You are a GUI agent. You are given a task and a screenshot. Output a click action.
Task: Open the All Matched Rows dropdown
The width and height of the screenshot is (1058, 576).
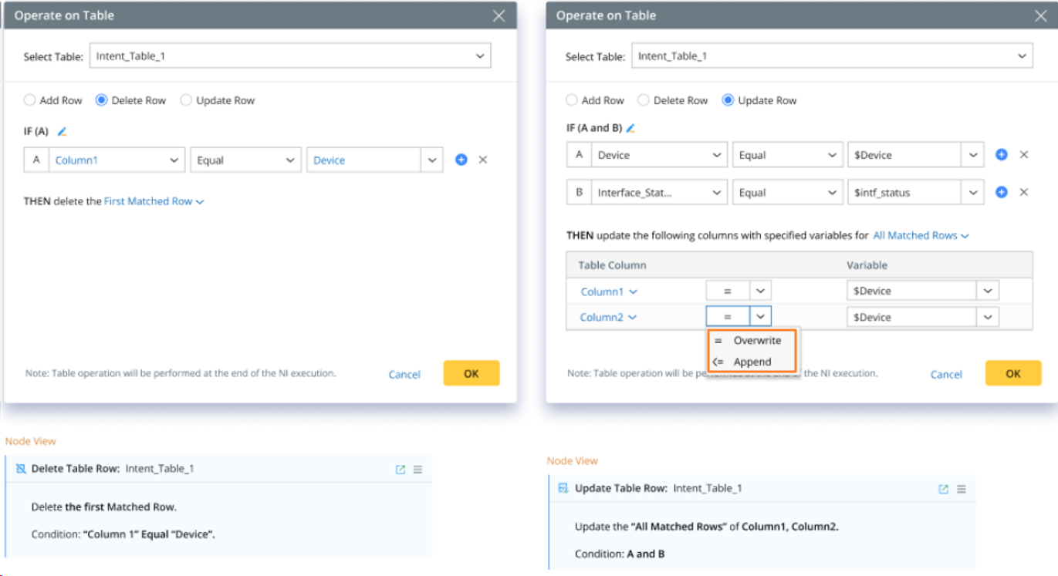[x=921, y=236]
